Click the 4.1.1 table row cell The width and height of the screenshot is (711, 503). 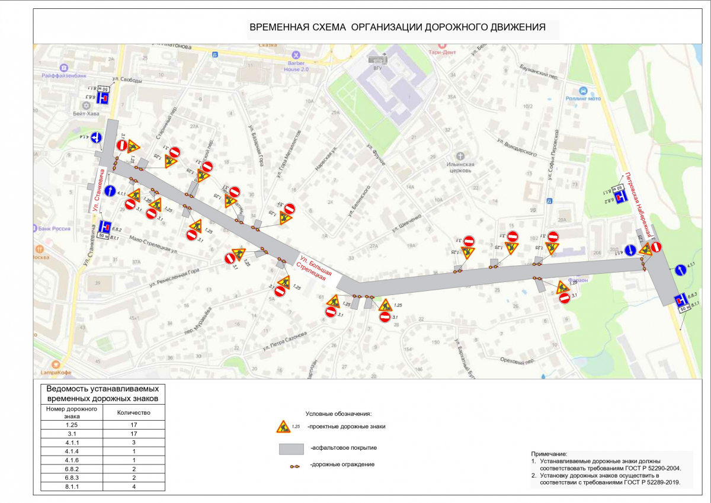[72, 443]
